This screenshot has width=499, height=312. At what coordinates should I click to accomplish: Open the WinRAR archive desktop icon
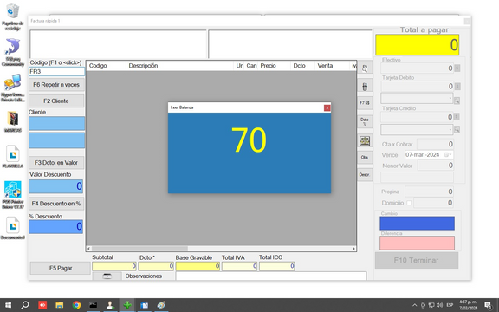click(12, 121)
